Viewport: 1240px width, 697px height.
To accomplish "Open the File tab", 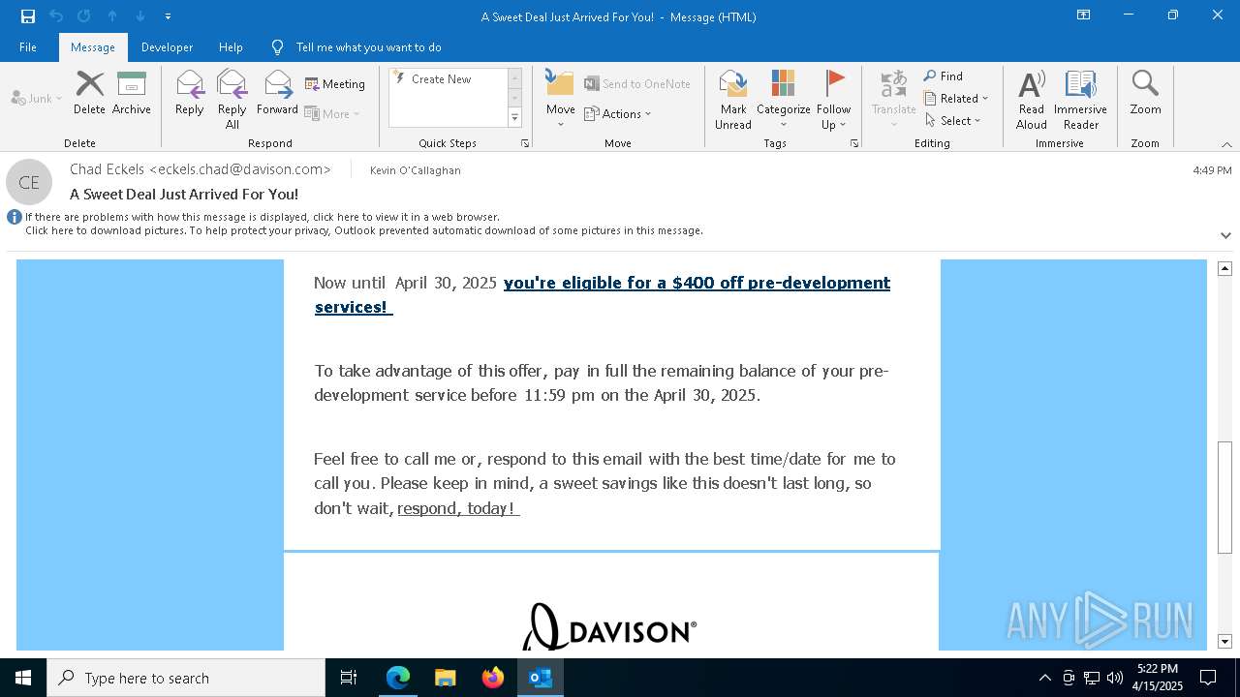I will pyautogui.click(x=28, y=47).
